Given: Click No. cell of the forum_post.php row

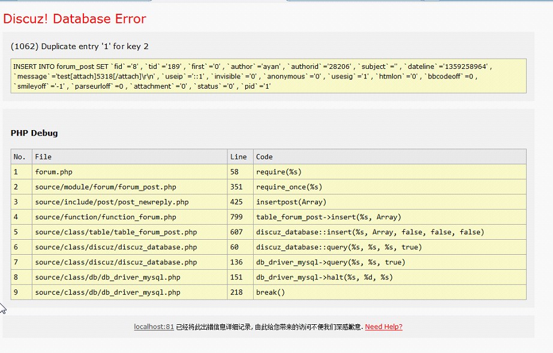Looking at the screenshot, I should 22,187.
